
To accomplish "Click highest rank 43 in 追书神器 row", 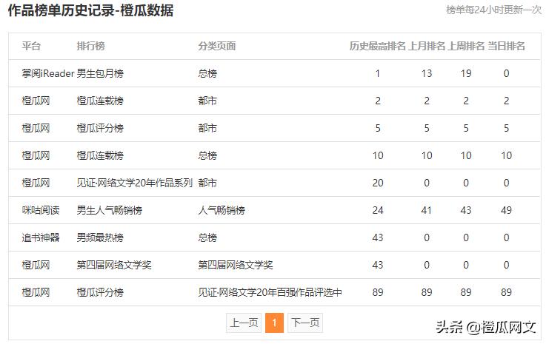I will 378,237.
